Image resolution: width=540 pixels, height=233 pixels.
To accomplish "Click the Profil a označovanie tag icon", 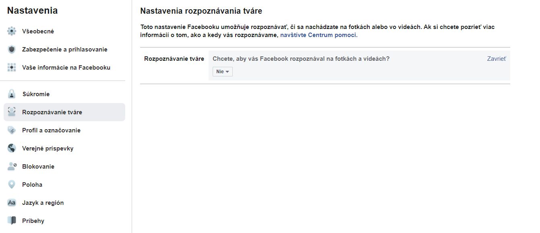I will click(x=12, y=130).
